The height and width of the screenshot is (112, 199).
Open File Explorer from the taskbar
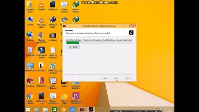click(45, 110)
